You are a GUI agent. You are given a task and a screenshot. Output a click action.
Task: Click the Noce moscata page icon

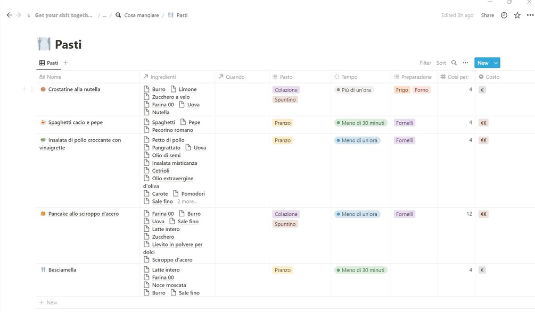pos(146,285)
